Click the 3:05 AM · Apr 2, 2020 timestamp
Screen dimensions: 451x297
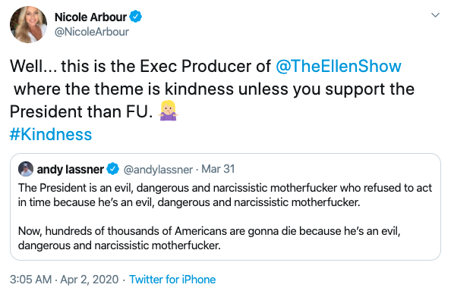click(64, 280)
